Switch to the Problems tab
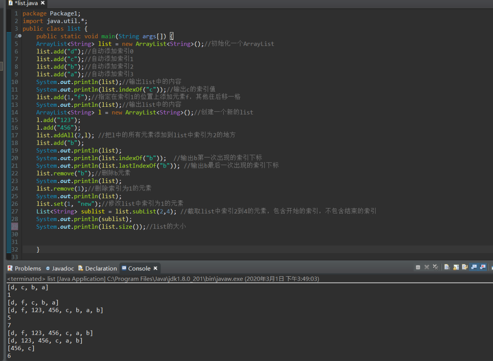This screenshot has width=493, height=361. (27, 268)
